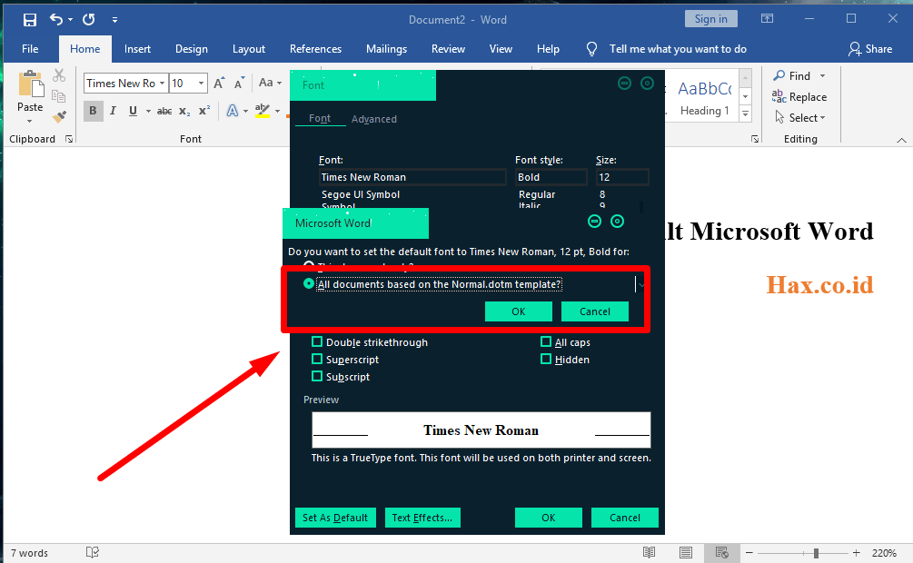Switch to the Insert tab
This screenshot has height=563, width=913.
coord(137,49)
